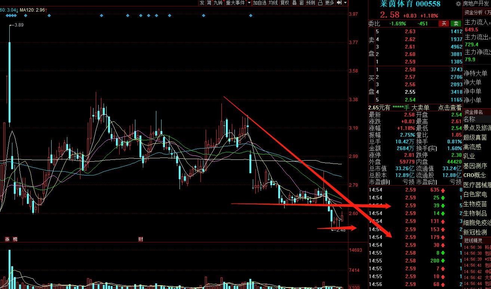Click the lock icon in chart toolbar

pyautogui.click(x=320, y=3)
